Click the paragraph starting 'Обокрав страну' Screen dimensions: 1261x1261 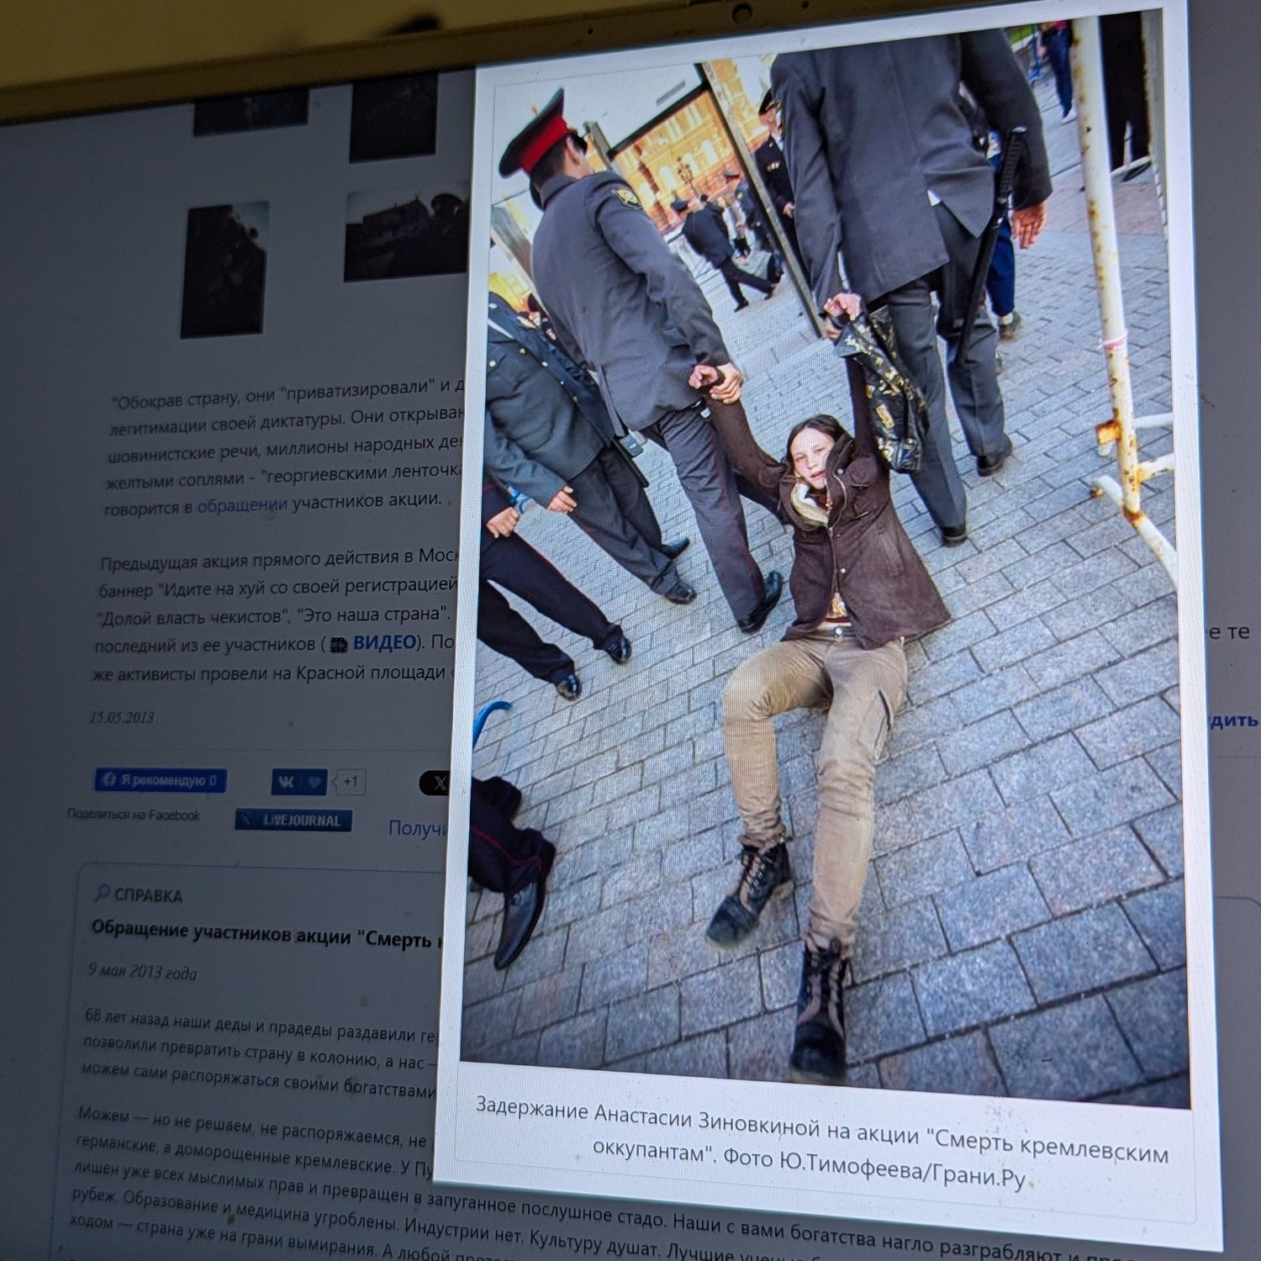[x=283, y=447]
